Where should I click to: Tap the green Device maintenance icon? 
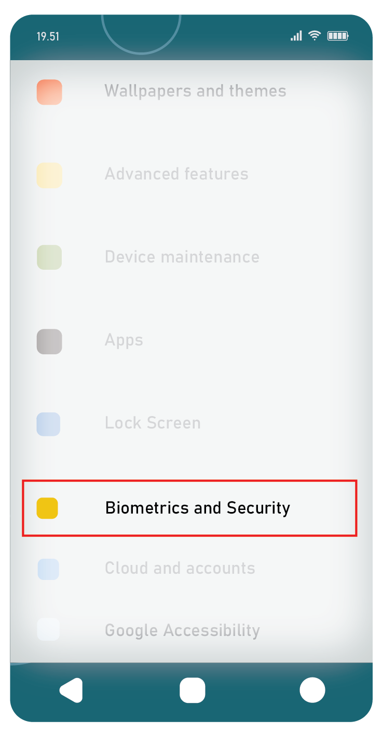tap(49, 257)
